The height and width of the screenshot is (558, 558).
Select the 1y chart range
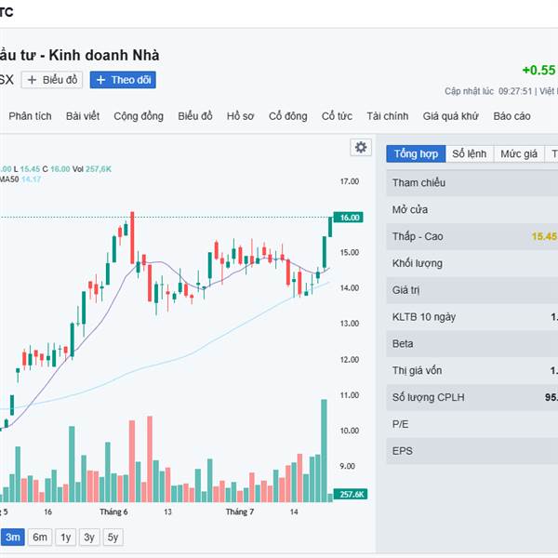click(x=65, y=537)
